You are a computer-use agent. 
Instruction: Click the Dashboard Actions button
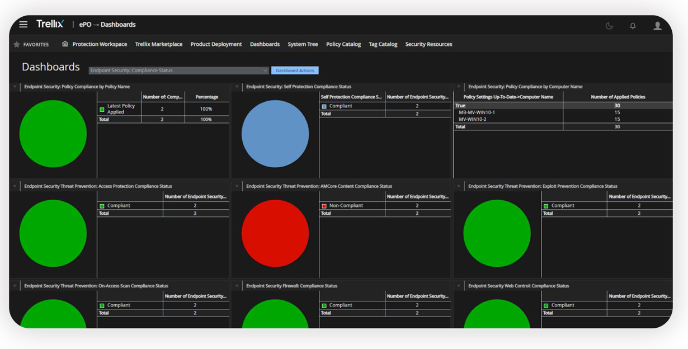coord(295,70)
